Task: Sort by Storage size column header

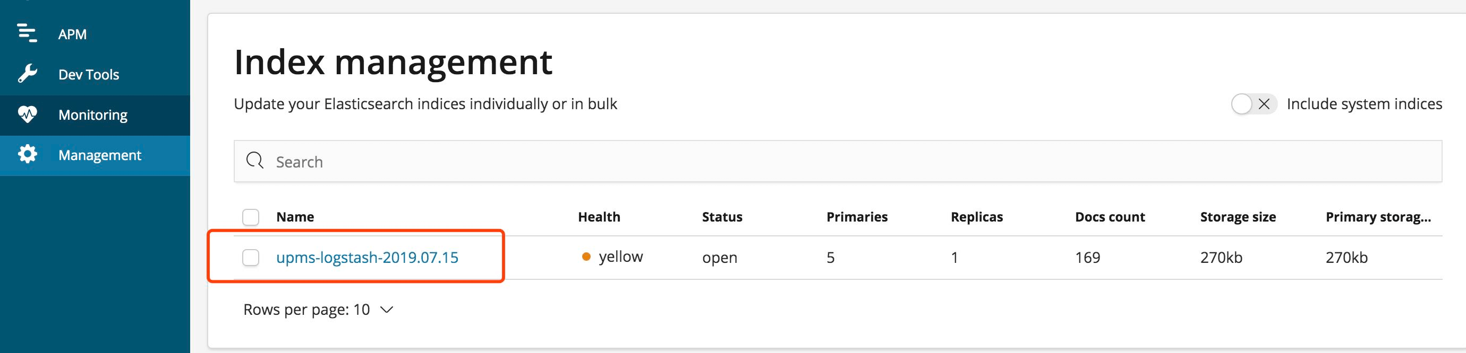Action: coord(1238,217)
